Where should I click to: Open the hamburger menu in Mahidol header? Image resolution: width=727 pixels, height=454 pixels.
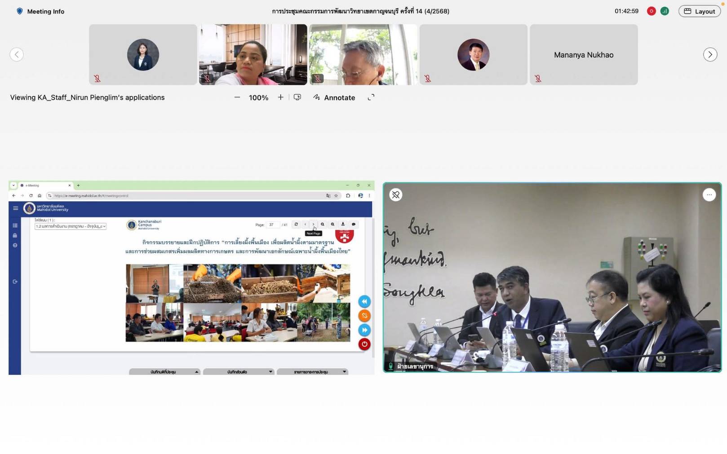(15, 208)
